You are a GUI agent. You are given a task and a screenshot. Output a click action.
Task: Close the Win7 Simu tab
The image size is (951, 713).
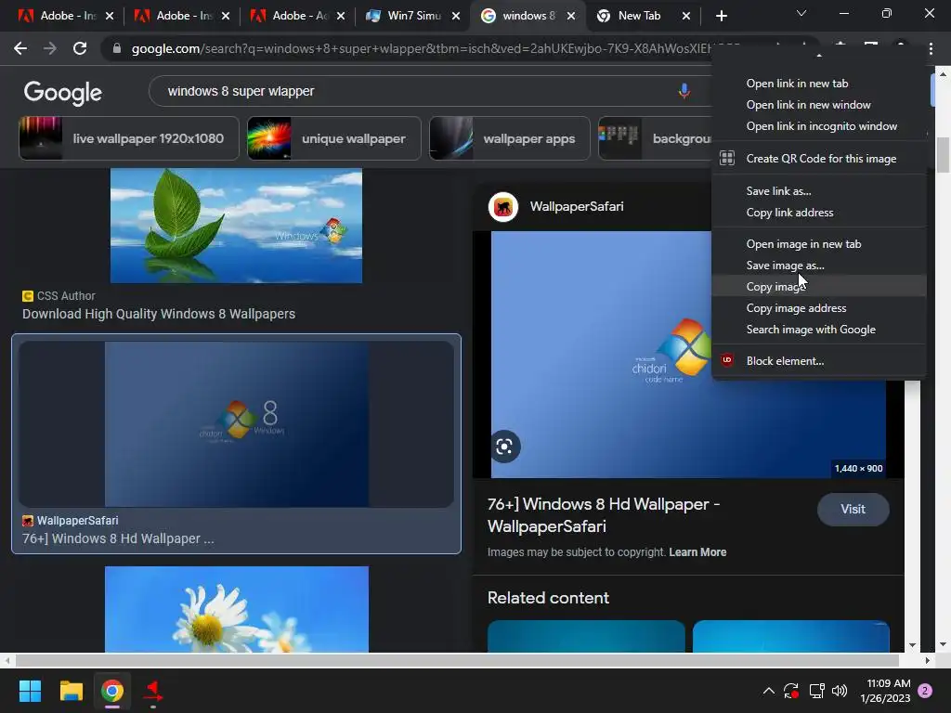(x=456, y=16)
